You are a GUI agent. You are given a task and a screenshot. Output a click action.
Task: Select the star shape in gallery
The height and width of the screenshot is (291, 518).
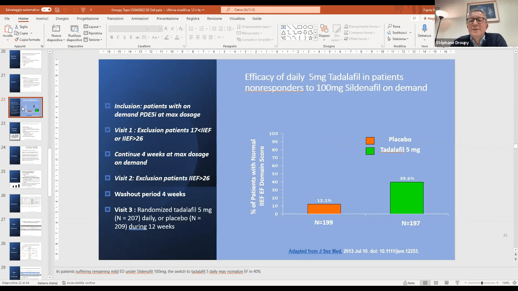[x=311, y=38]
